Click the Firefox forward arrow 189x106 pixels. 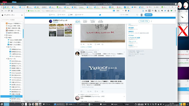6,11
